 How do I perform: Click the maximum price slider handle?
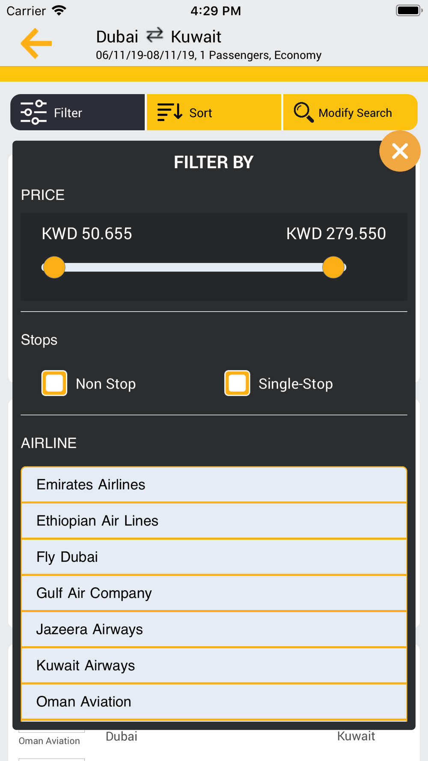click(333, 268)
